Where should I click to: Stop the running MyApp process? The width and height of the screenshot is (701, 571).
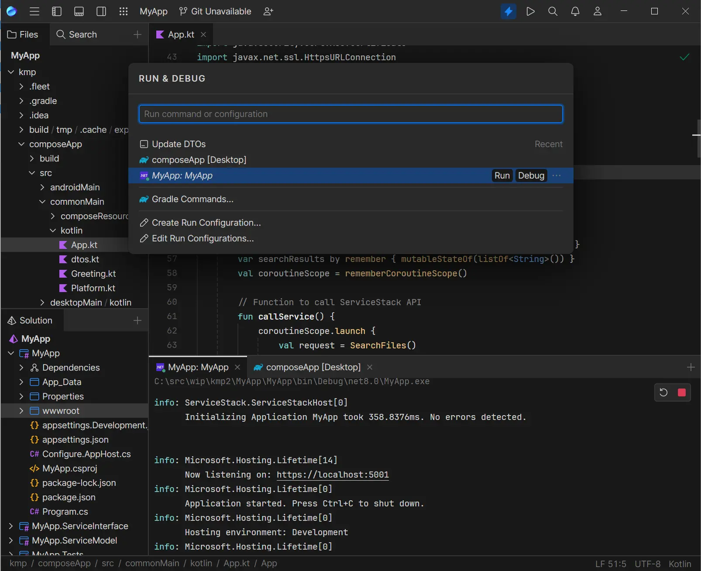point(681,392)
